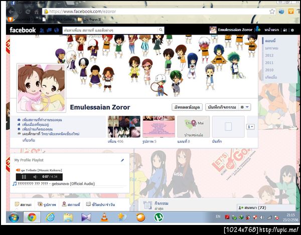Screen dimensions: 301x235
Task: Click the add current city link
Action: (x=36, y=125)
